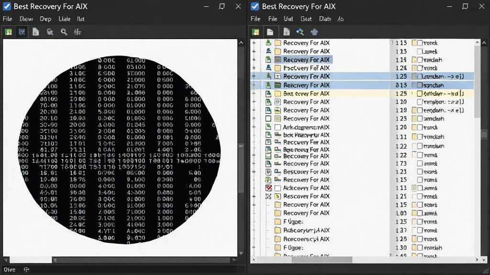490x275 pixels.
Task: Click the lined document icon in right window toolbar
Action: [286, 32]
